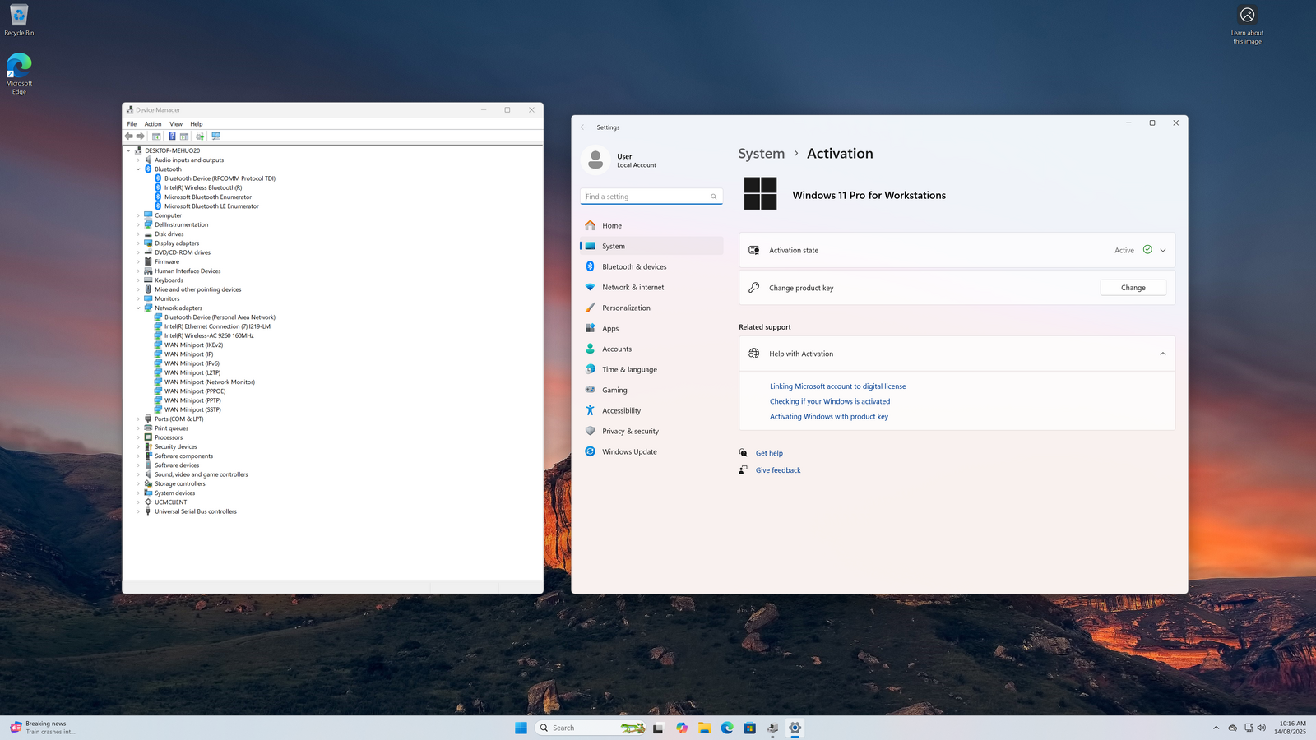Viewport: 1316px width, 740px height.
Task: Open File Explorer from the taskbar
Action: [x=705, y=728]
